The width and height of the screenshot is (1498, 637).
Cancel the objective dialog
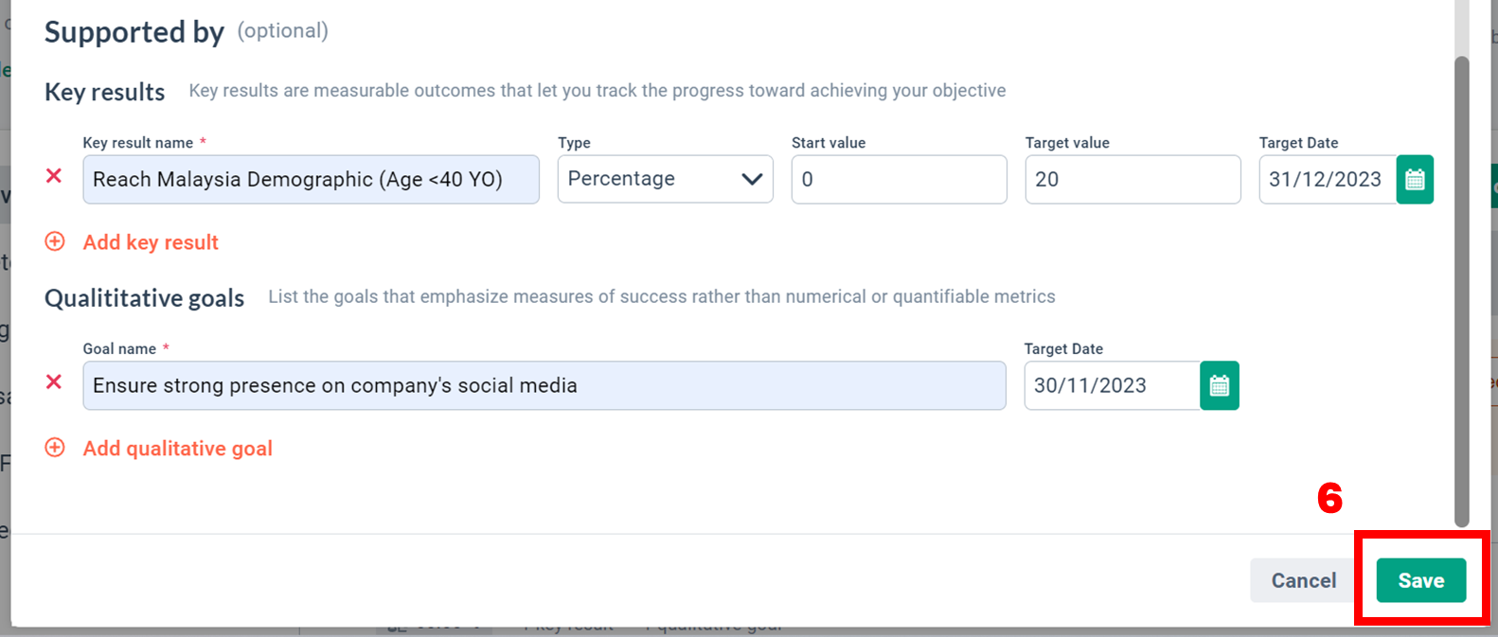pyautogui.click(x=1303, y=580)
